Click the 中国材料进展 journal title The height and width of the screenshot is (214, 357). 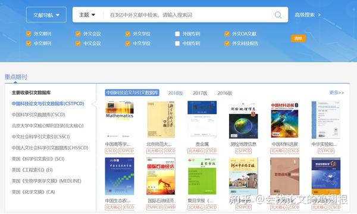(284, 144)
